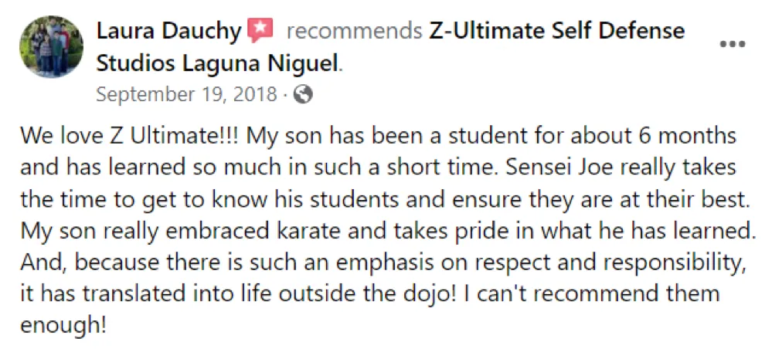
Task: Open the Z-Ultimate Self Defense page link
Action: pos(556,32)
